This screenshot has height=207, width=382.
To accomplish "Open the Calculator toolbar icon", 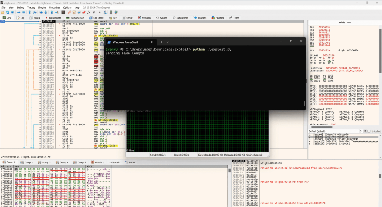I will (x=111, y=12).
